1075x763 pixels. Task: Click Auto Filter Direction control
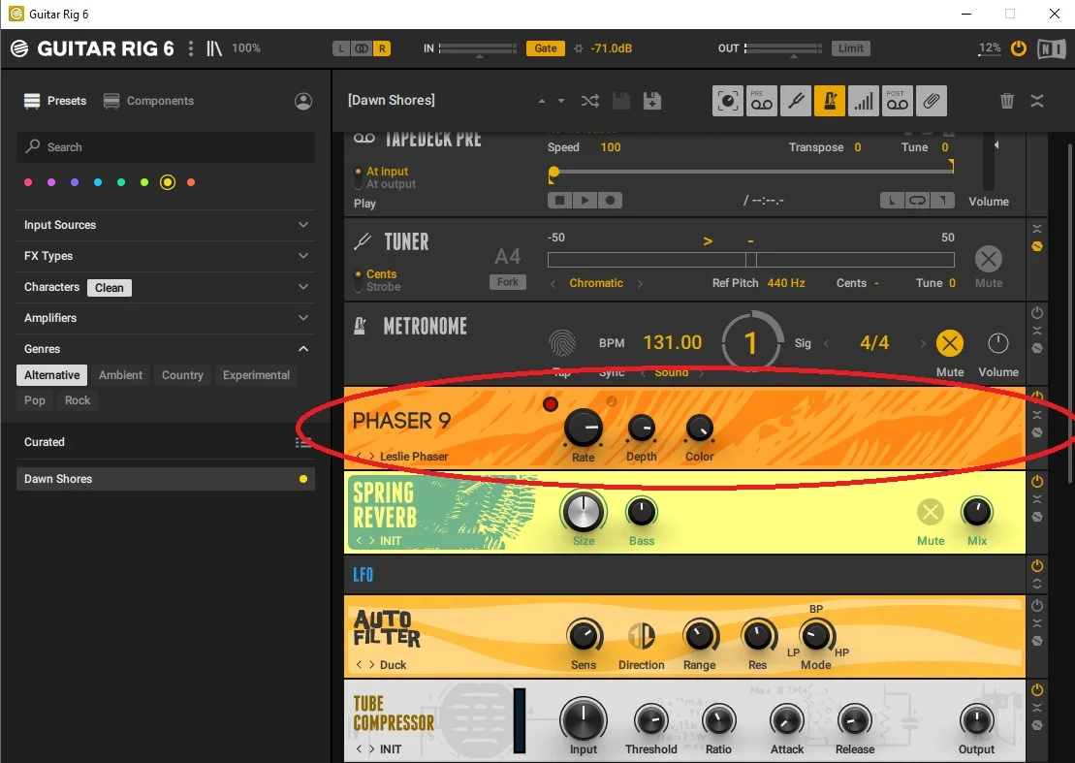point(642,635)
